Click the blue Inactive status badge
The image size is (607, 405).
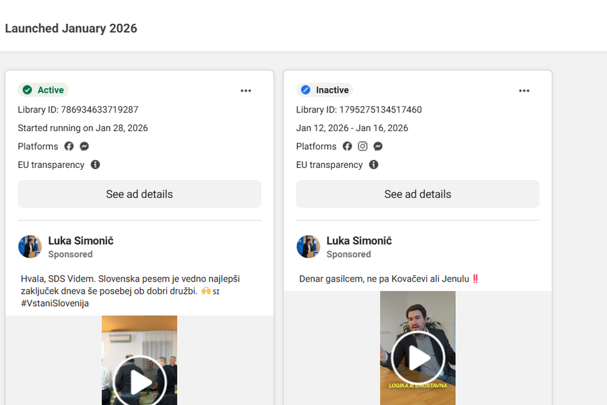tap(324, 90)
